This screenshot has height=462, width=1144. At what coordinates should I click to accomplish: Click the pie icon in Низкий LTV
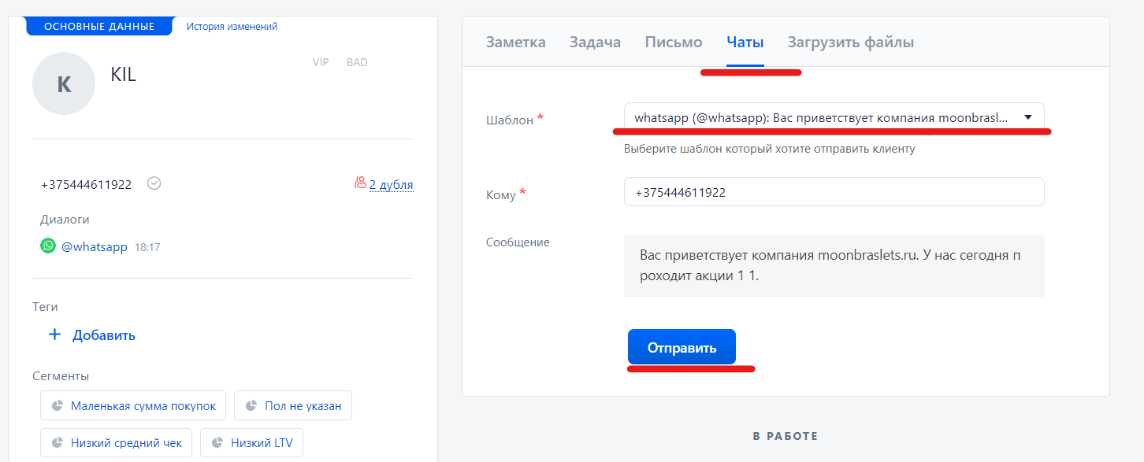pyautogui.click(x=217, y=443)
